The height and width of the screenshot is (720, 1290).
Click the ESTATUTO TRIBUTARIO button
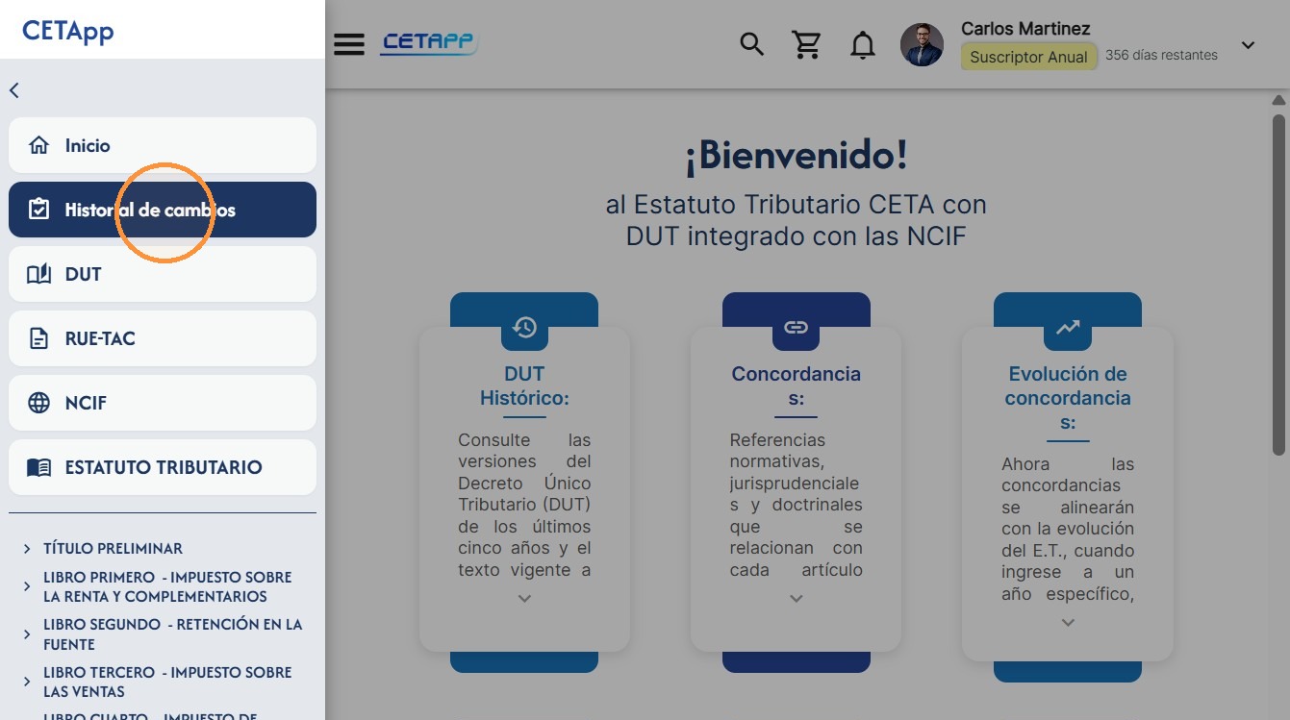(x=163, y=467)
